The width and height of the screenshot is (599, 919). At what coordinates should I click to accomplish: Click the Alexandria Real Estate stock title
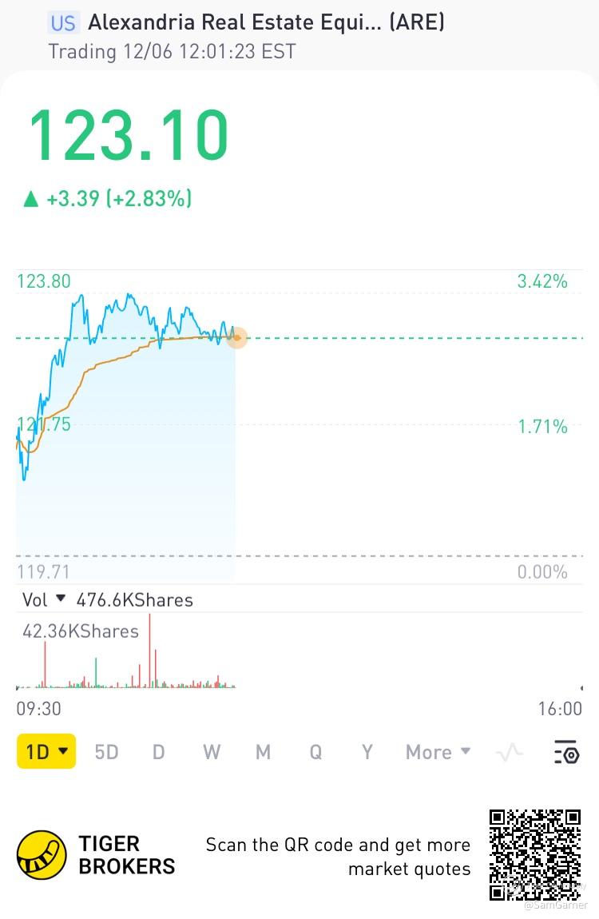click(x=266, y=22)
